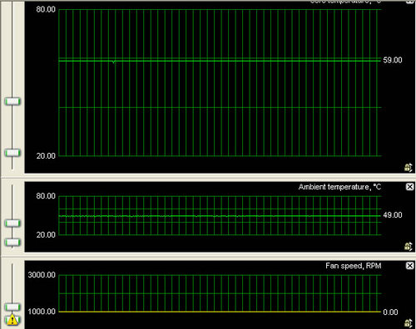
Task: Click the Ambient temperature, °C title
Action: [x=339, y=187]
